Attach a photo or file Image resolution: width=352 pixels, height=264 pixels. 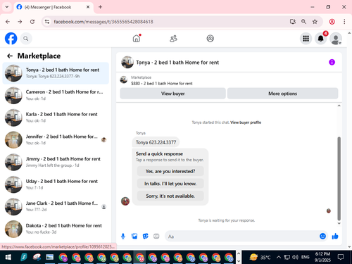point(134,236)
